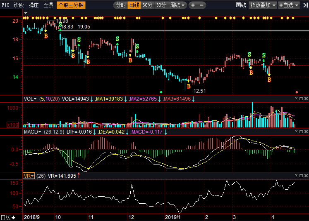Click the 12.51 low price label
Screen dimensions: 309x221
pos(199,91)
